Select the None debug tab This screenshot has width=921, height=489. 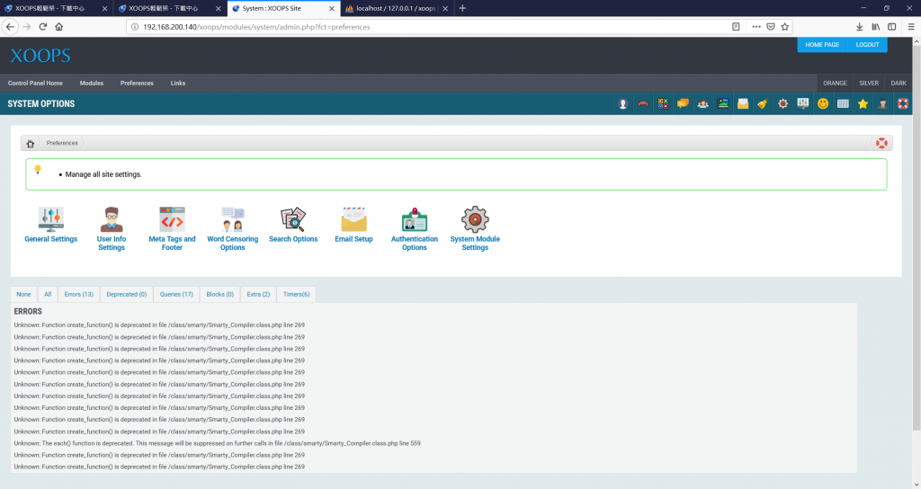[23, 295]
